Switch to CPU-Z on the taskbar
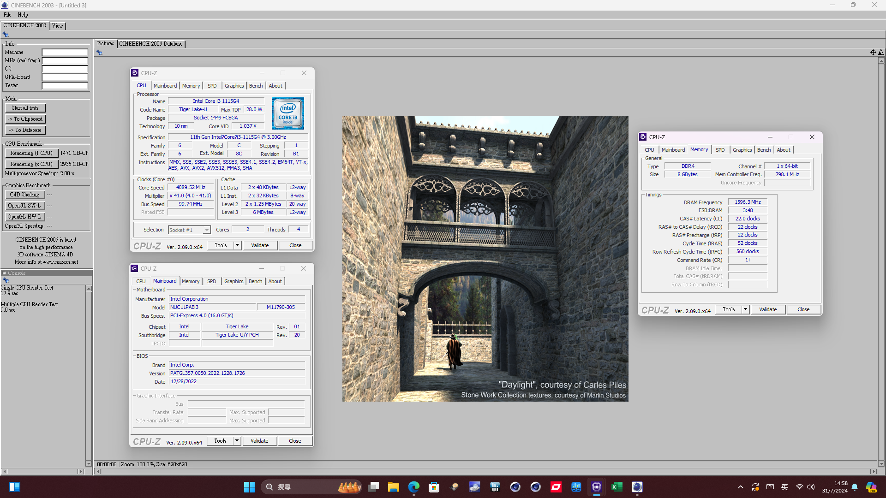Viewport: 886px width, 498px height. tap(597, 487)
